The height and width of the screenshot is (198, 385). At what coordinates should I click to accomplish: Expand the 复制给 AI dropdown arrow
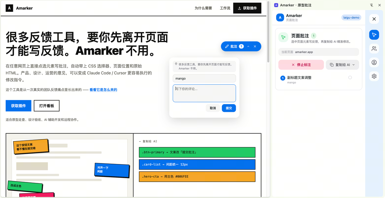[x=353, y=65]
